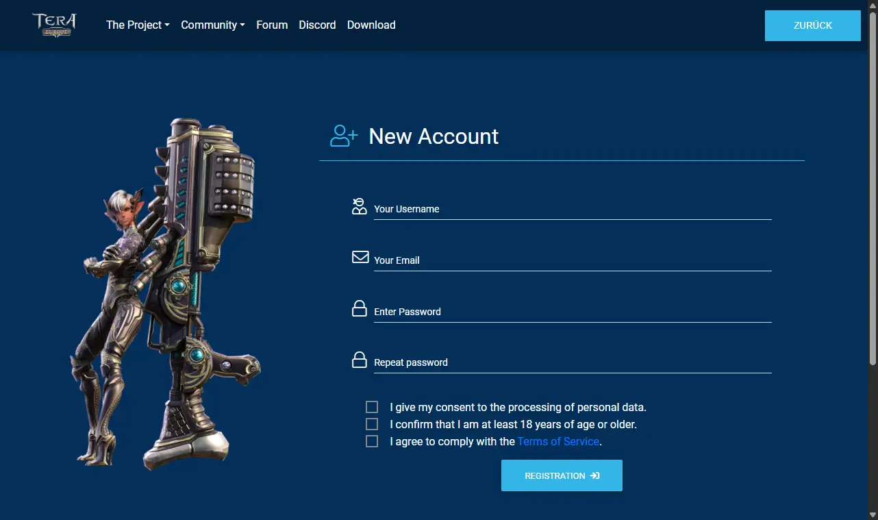This screenshot has height=520, width=878.
Task: Click the padlock icon beside Enter Password
Action: [360, 308]
